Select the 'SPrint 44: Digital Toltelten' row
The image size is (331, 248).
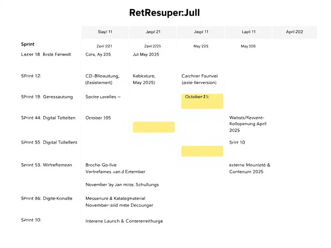[x=48, y=118]
